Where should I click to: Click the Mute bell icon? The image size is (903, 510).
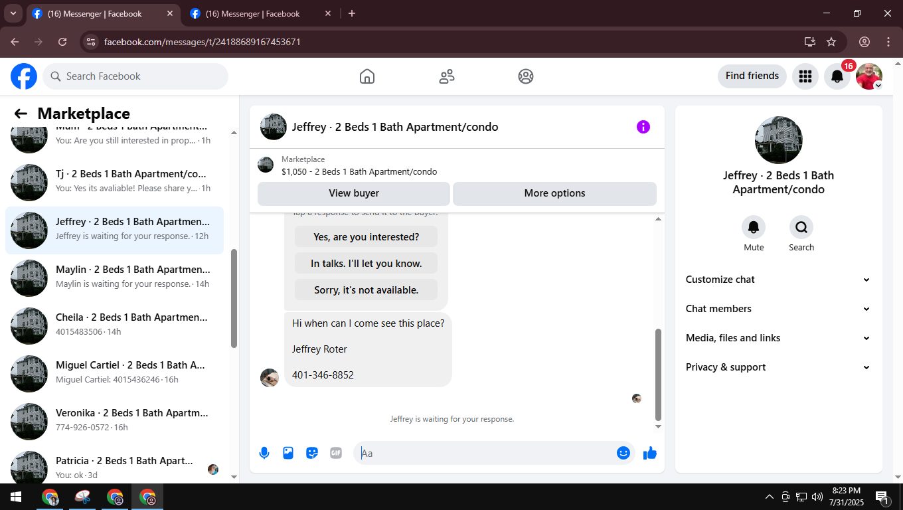coord(754,227)
